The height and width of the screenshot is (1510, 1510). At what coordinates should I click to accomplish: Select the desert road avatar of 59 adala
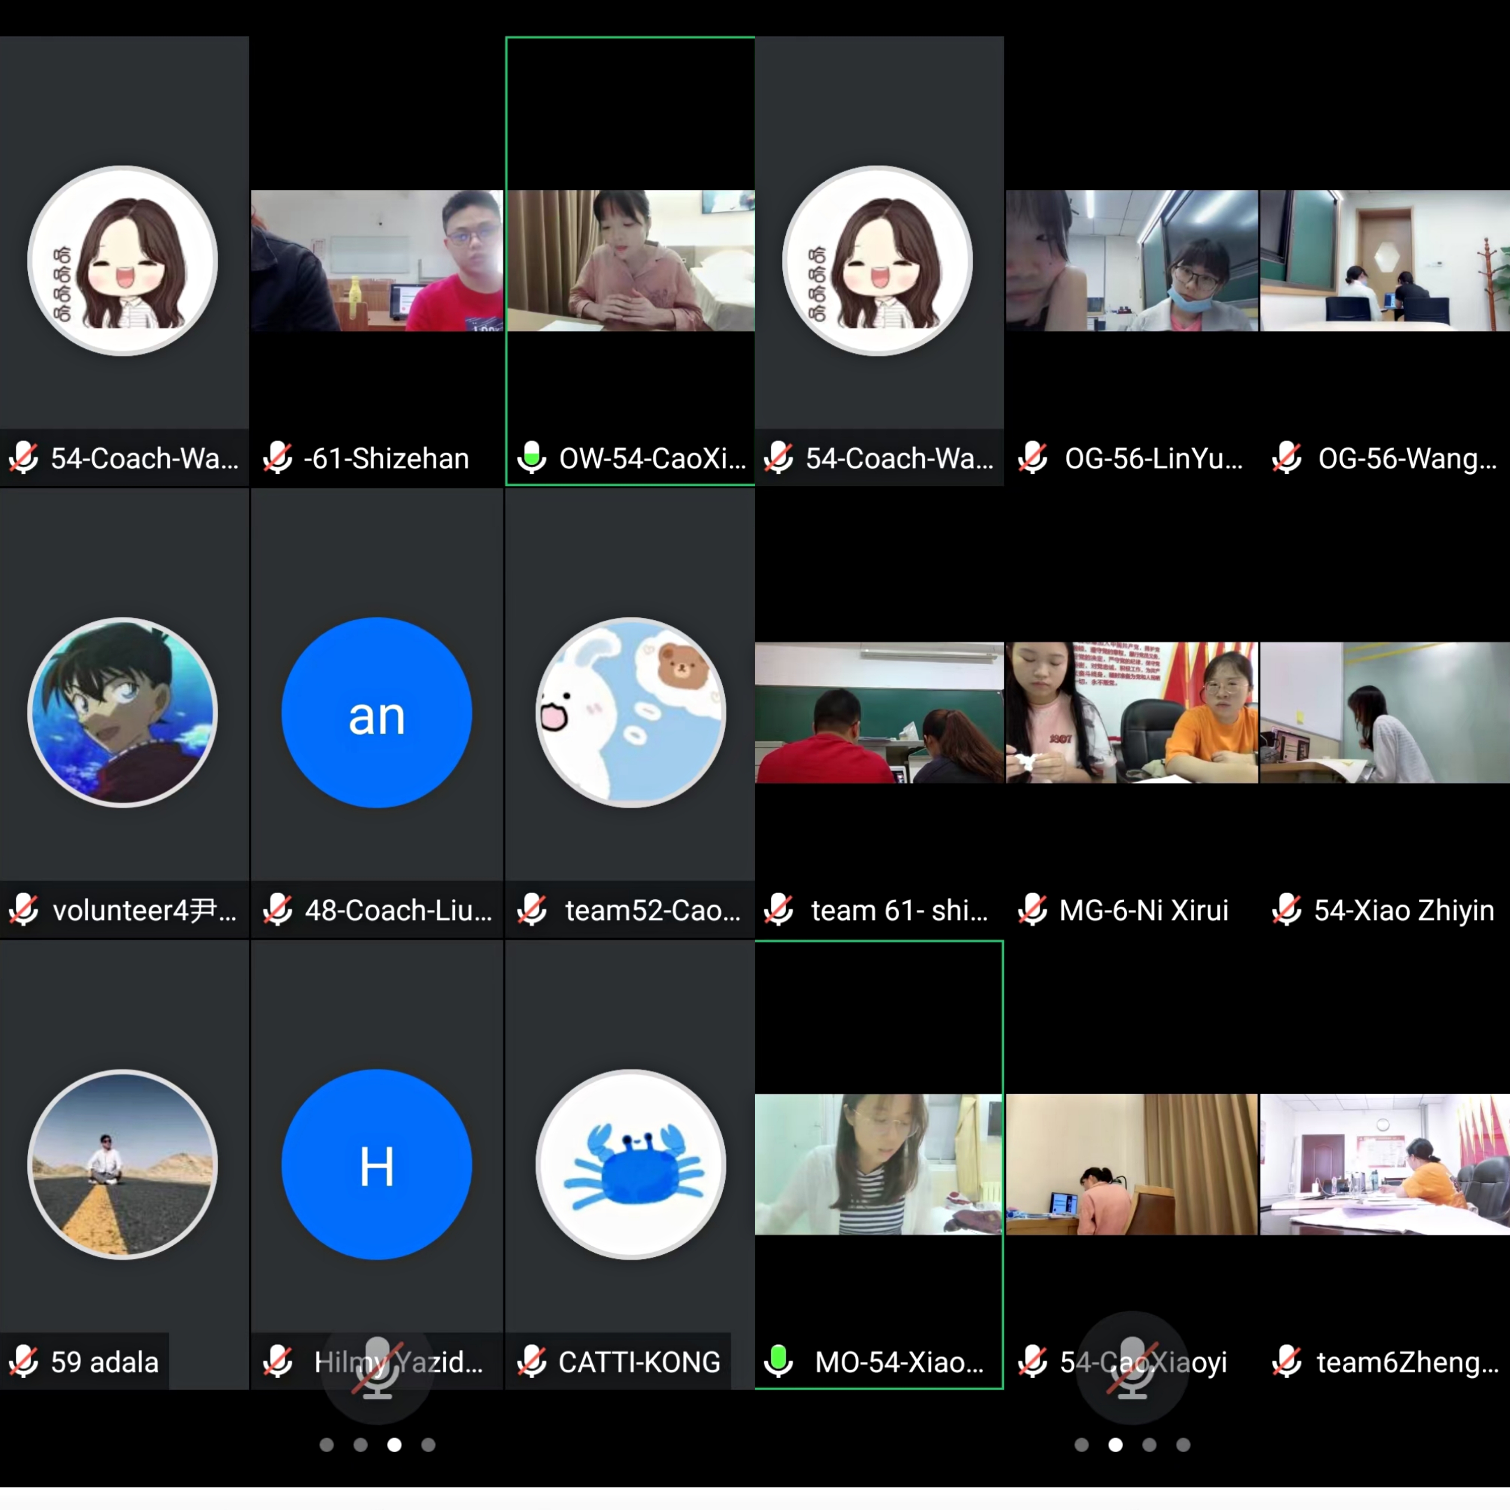[123, 1165]
